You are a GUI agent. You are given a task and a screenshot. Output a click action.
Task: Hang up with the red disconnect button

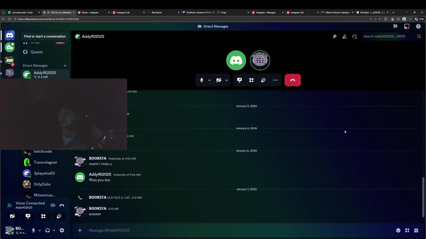point(293,80)
